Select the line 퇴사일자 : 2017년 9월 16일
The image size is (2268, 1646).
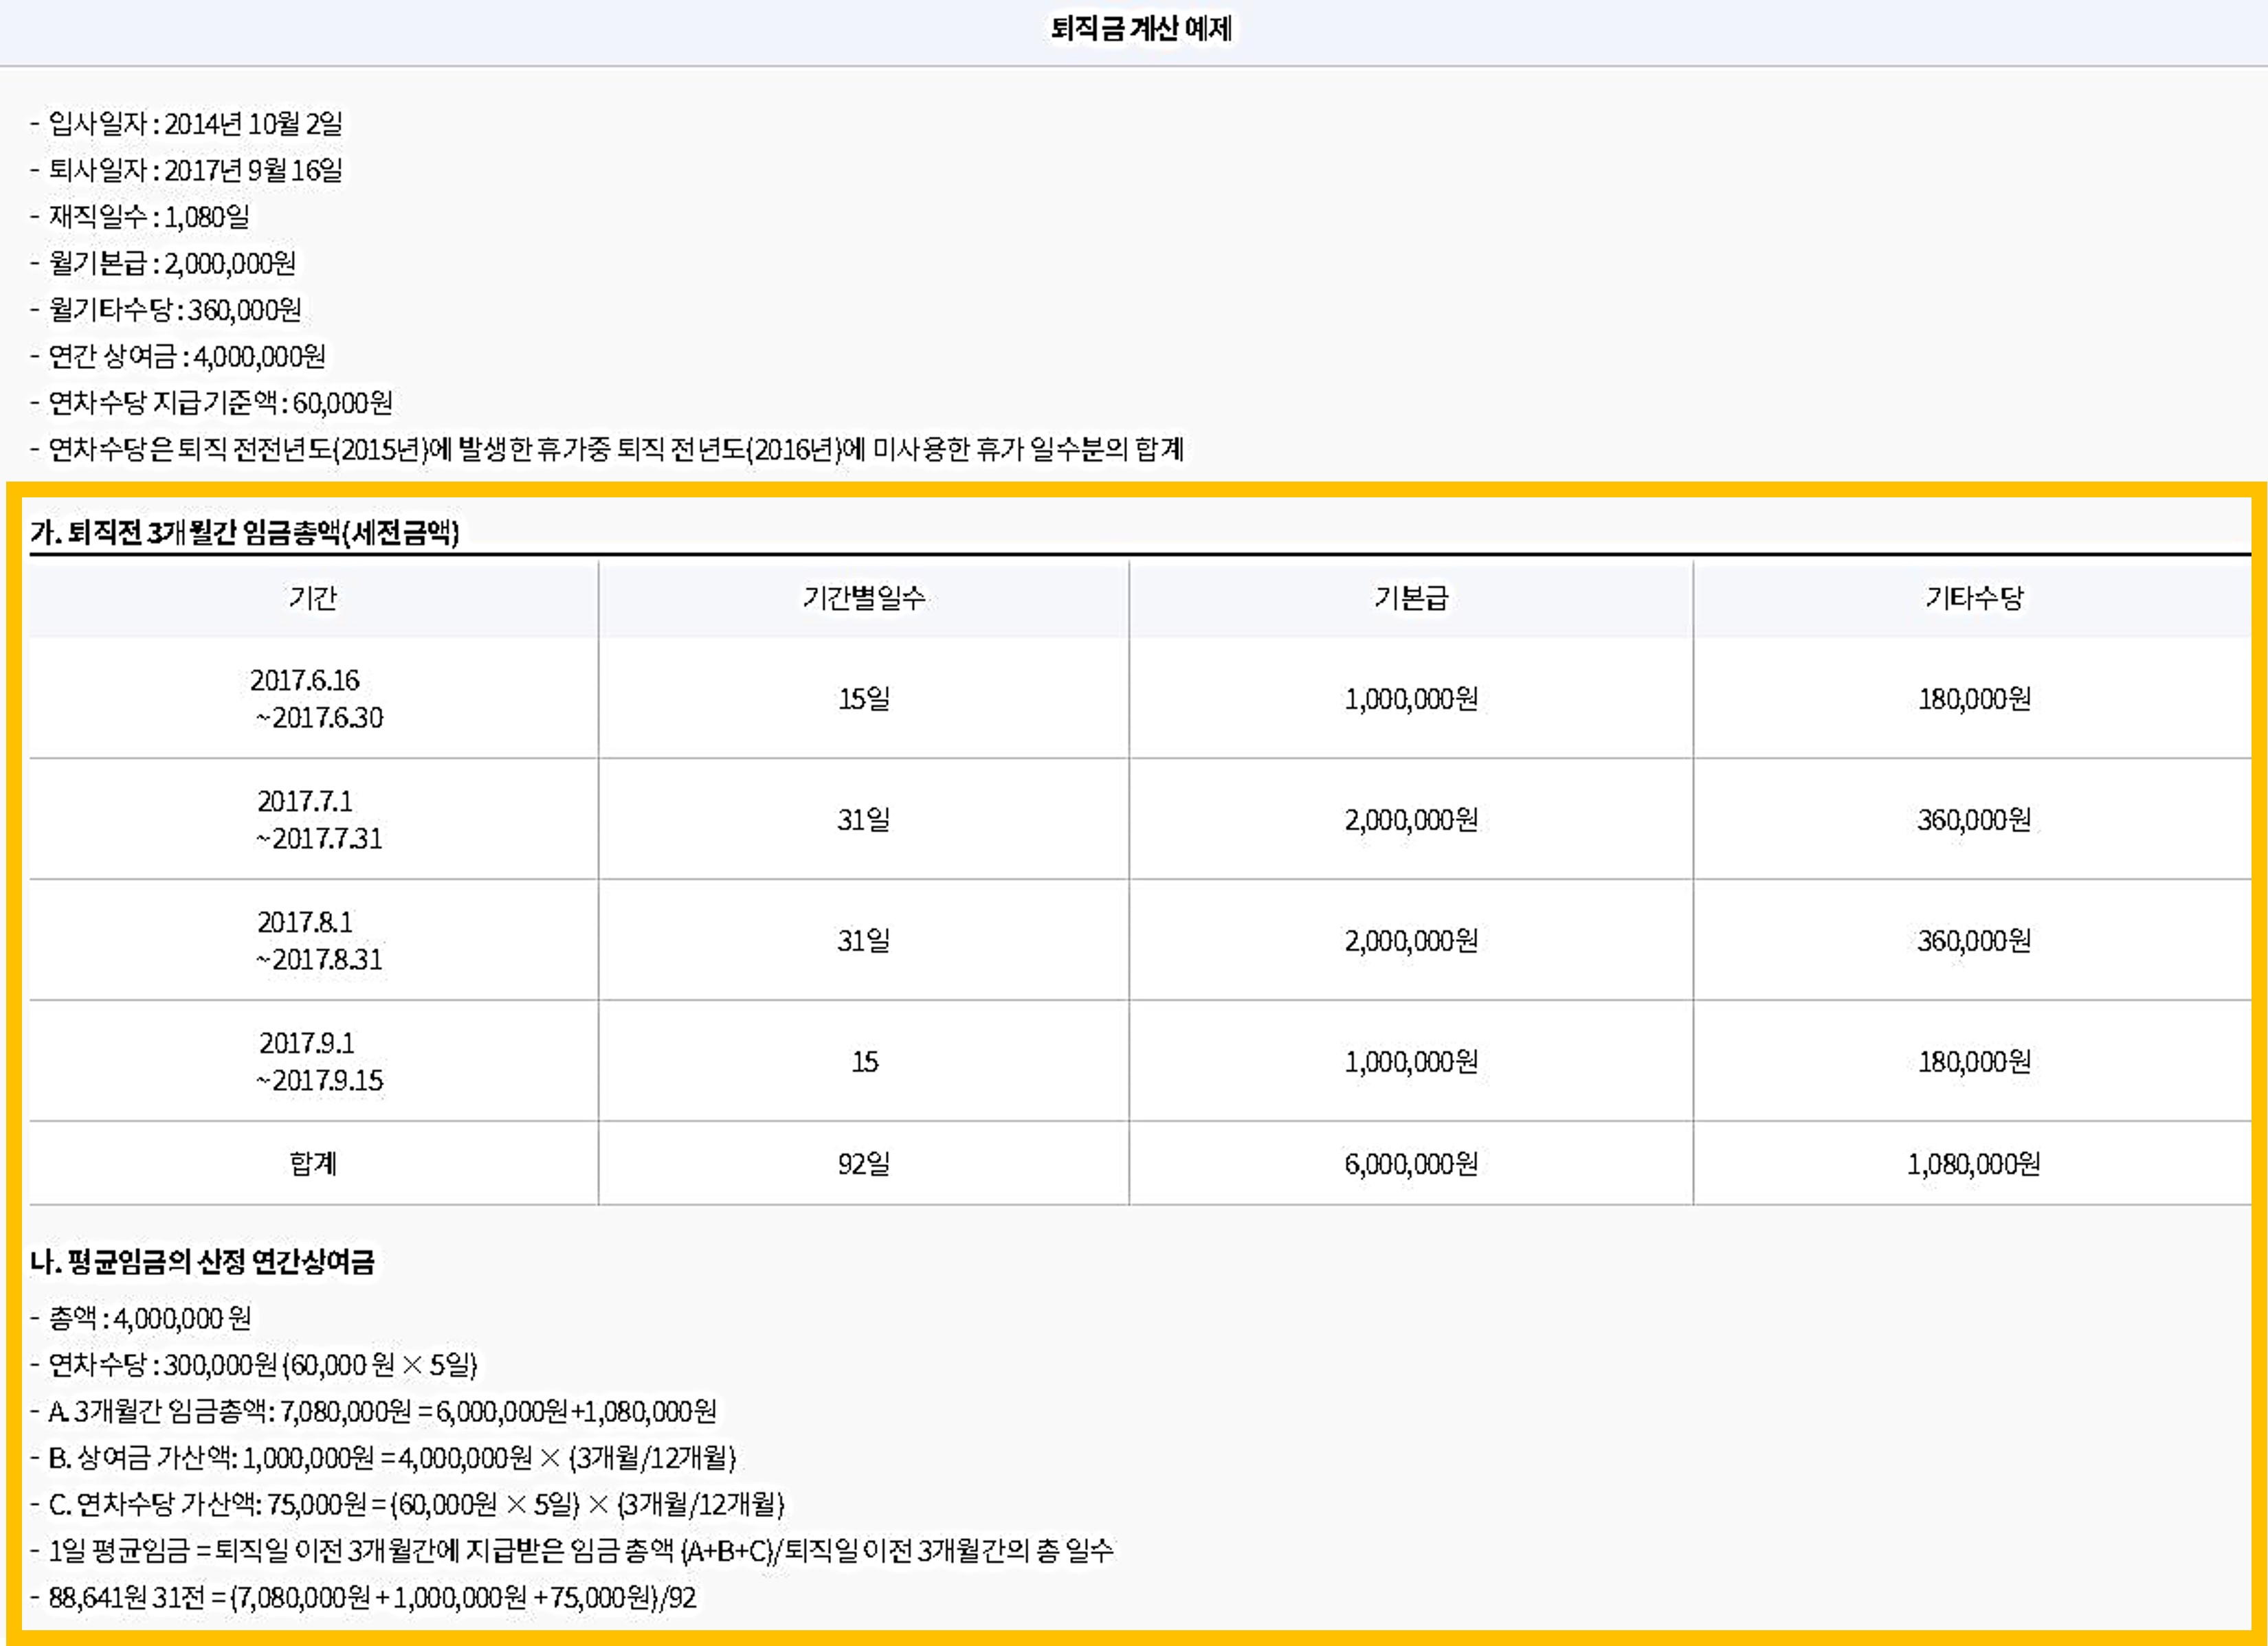(x=186, y=170)
